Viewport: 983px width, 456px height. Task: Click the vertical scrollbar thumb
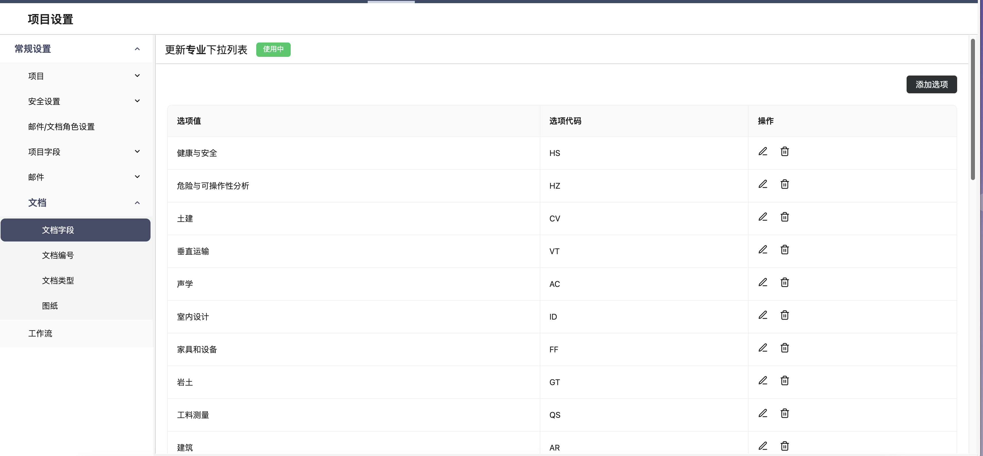click(973, 109)
